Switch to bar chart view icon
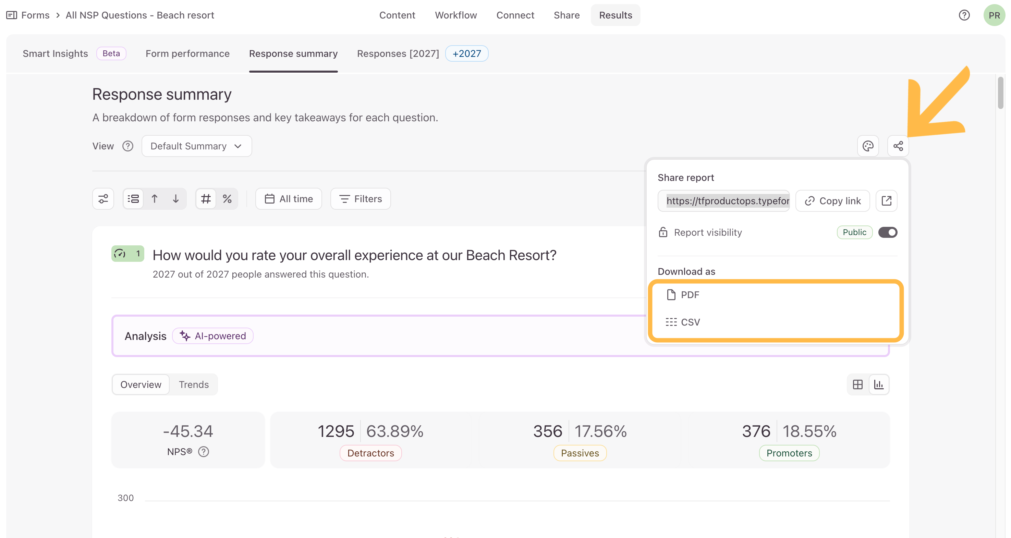The width and height of the screenshot is (1011, 538). (x=879, y=384)
